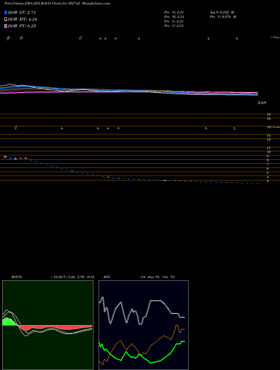Click the green positive MACD histogram bars
The width and height of the screenshot is (280, 370).
11,322
